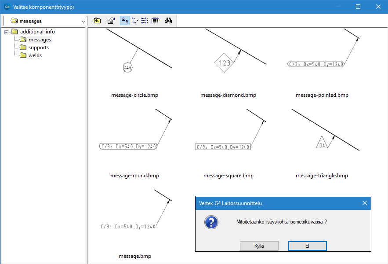Click the Kyllä button

[x=259, y=246]
